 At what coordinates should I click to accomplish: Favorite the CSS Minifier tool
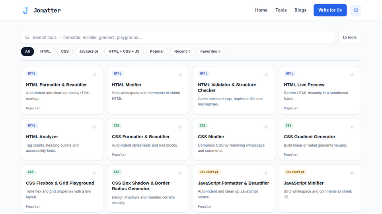coord(266,127)
